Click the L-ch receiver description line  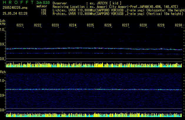(x=119, y=10)
